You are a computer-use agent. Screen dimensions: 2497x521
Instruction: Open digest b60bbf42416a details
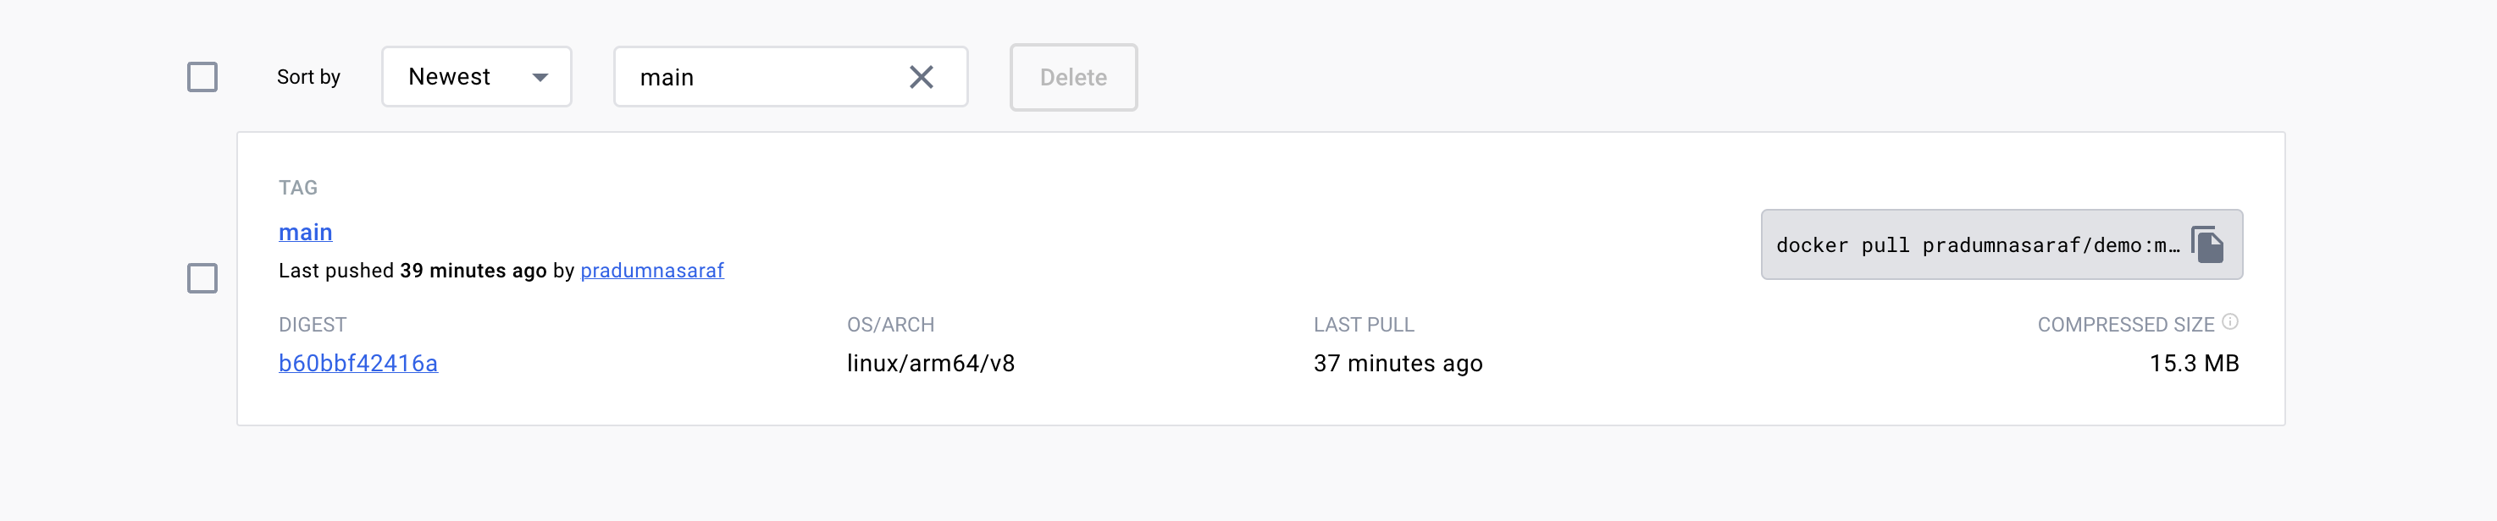point(358,363)
